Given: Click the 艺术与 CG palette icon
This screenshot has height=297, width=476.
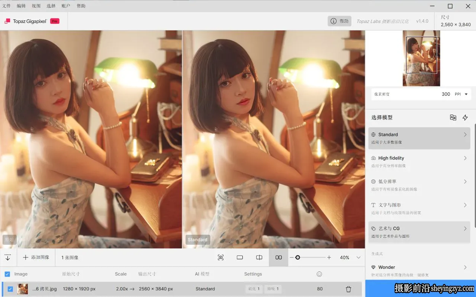Looking at the screenshot, I should [x=373, y=228].
